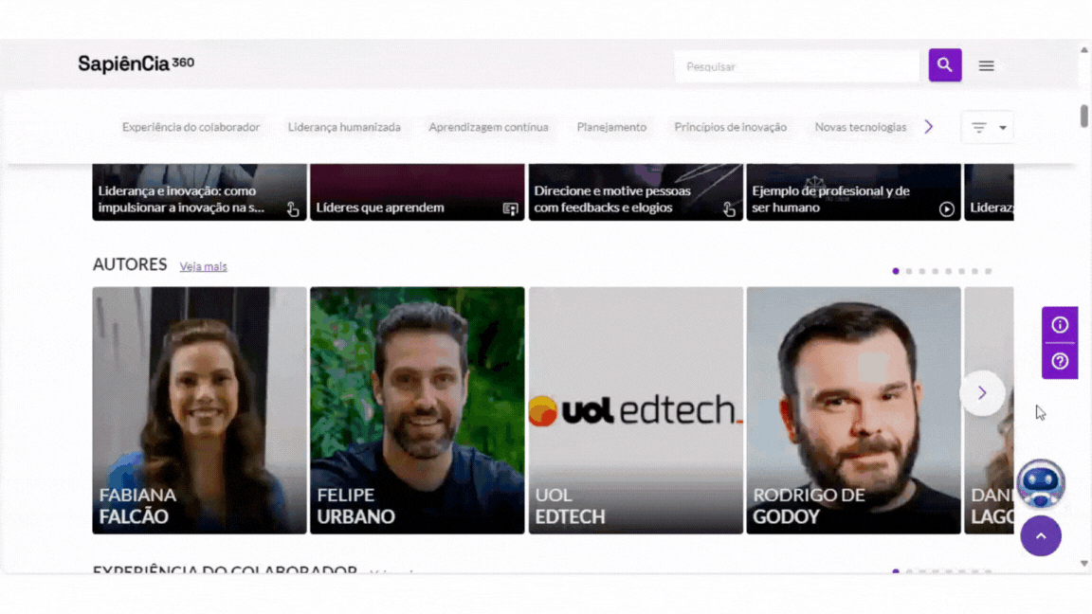Click the scrollbar up arrow
1092x614 pixels.
coord(1083,50)
